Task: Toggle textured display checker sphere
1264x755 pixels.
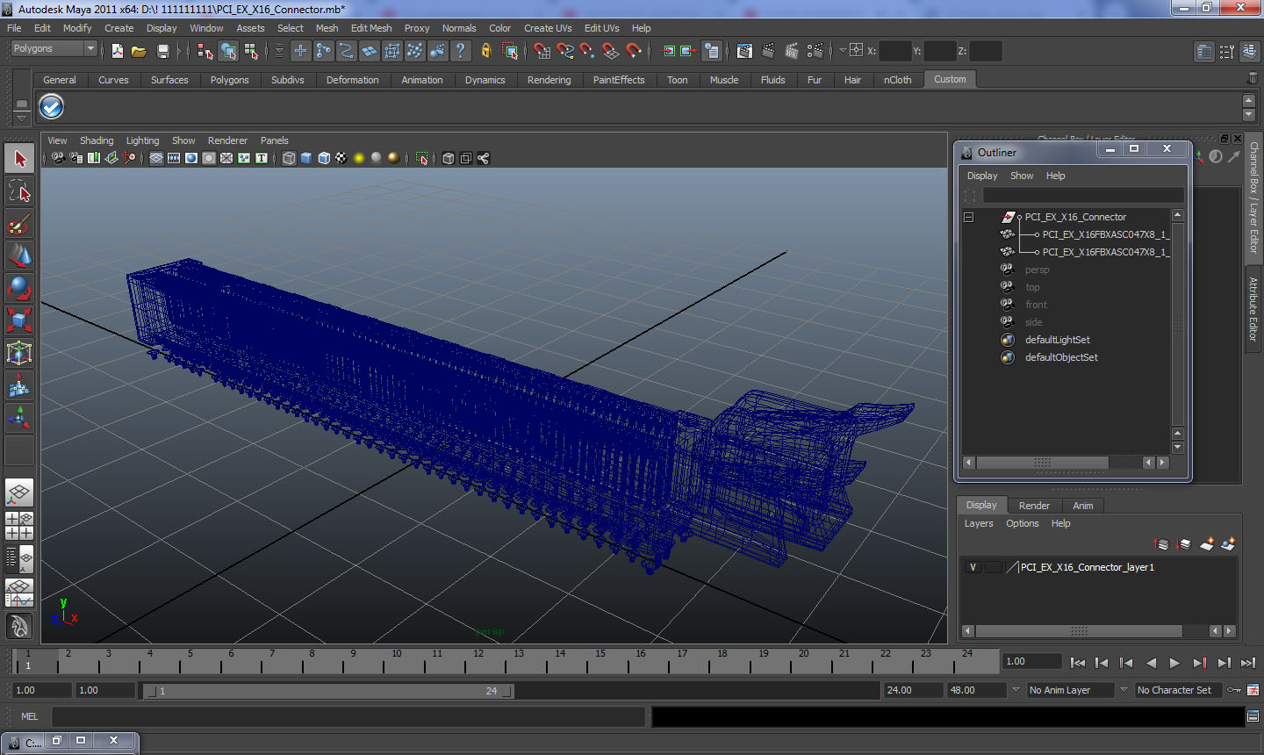Action: pyautogui.click(x=341, y=158)
